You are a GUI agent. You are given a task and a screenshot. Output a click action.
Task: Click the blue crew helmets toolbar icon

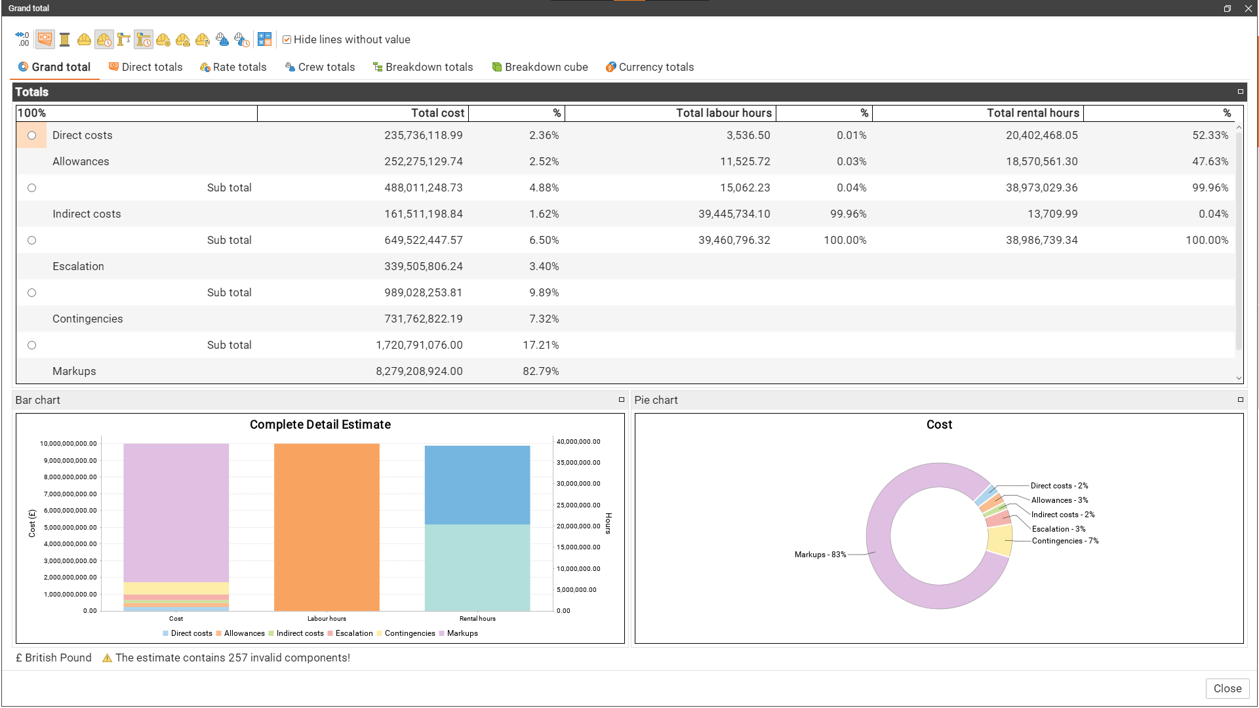pyautogui.click(x=222, y=39)
